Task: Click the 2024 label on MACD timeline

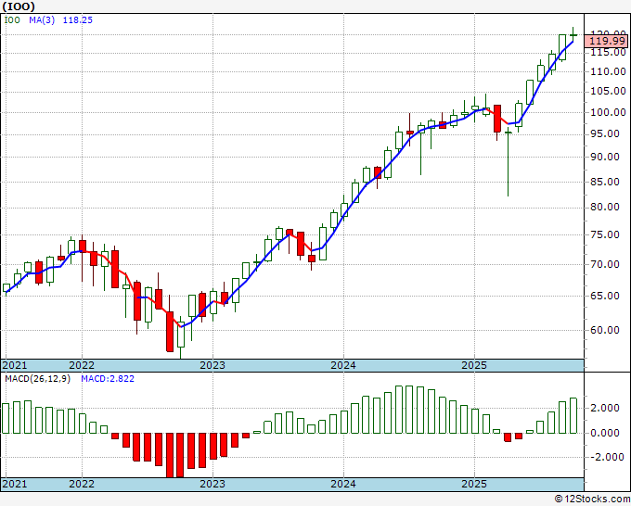Action: click(343, 484)
